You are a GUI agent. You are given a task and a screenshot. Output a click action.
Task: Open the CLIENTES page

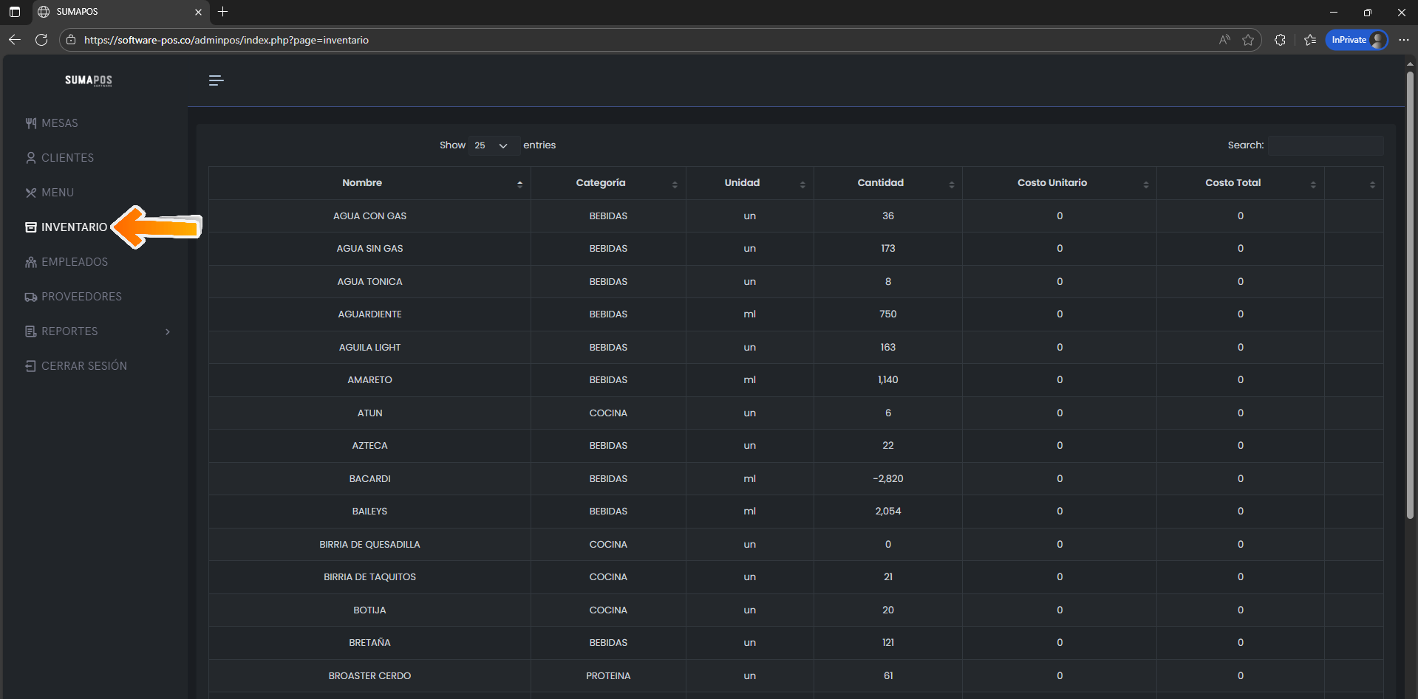[67, 158]
